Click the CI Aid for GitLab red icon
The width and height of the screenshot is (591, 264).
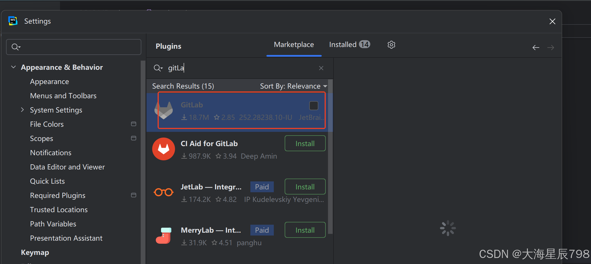[x=164, y=149]
